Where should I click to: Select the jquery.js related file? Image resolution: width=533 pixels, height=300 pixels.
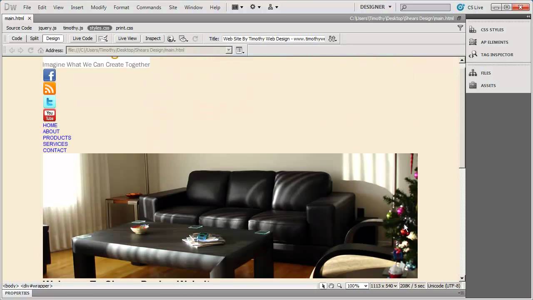coord(47,28)
